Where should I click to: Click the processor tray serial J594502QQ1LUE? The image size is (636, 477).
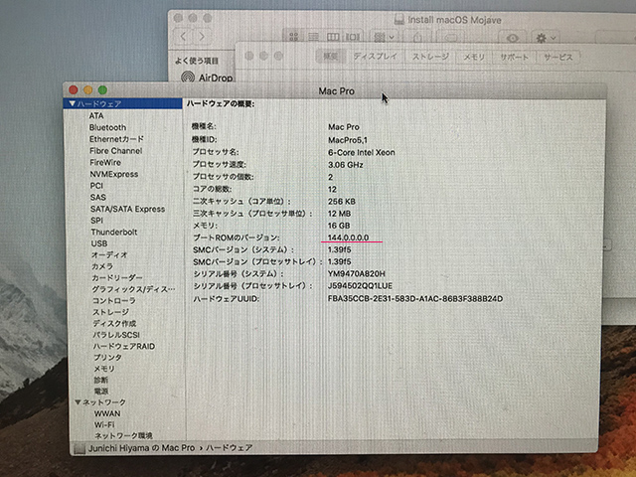tap(360, 286)
